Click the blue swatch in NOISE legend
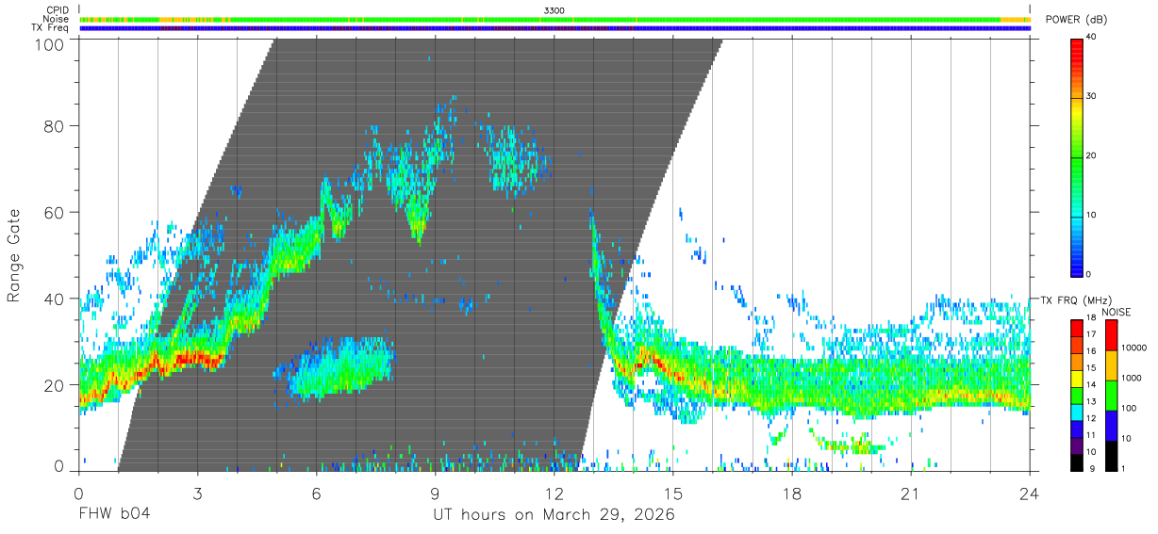 coord(1112,426)
